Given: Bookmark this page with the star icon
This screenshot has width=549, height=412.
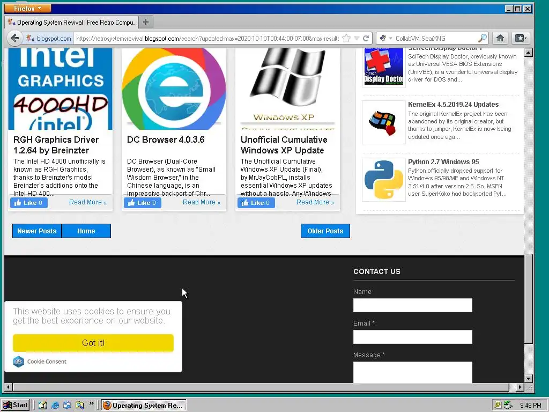Looking at the screenshot, I should click(x=346, y=38).
